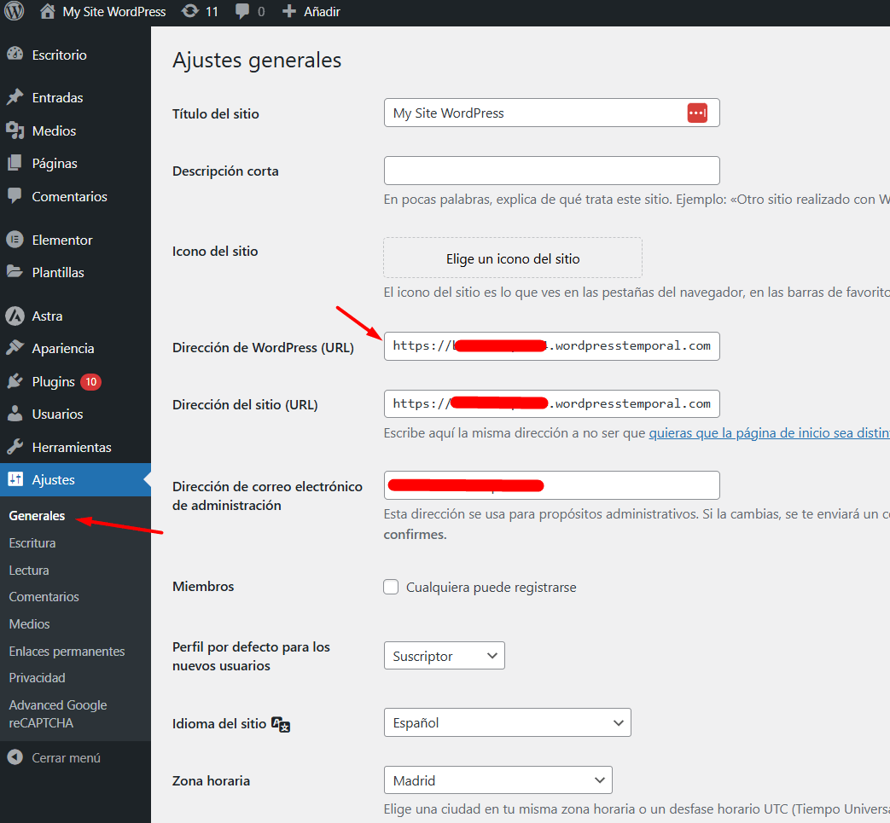The width and height of the screenshot is (890, 823).
Task: Click the Ajustes generales heading
Action: click(257, 60)
